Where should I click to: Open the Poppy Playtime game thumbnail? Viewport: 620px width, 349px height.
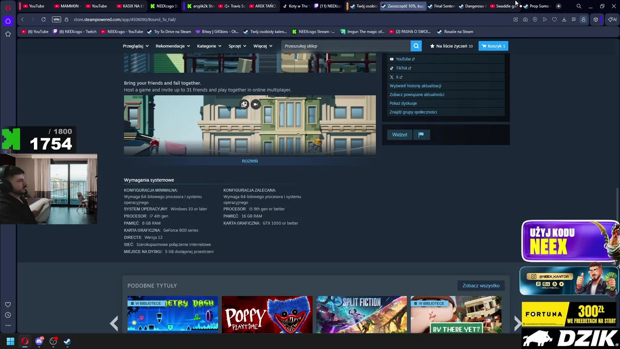267,315
